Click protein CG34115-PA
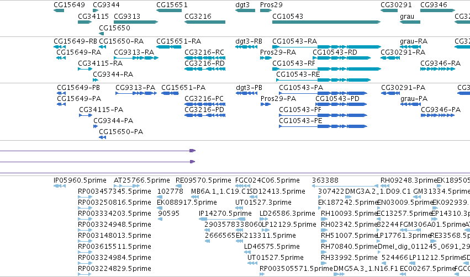Screen dimensions: 470x277 [86, 115]
